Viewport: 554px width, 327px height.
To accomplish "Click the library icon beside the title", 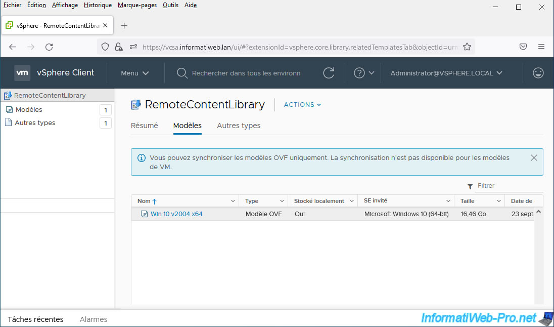I will [136, 105].
